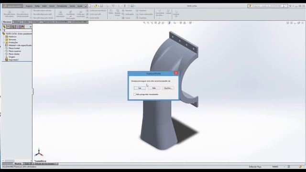This screenshot has width=306, height=172.
Task: Click Corte por varredura tool
Action: (96, 11)
